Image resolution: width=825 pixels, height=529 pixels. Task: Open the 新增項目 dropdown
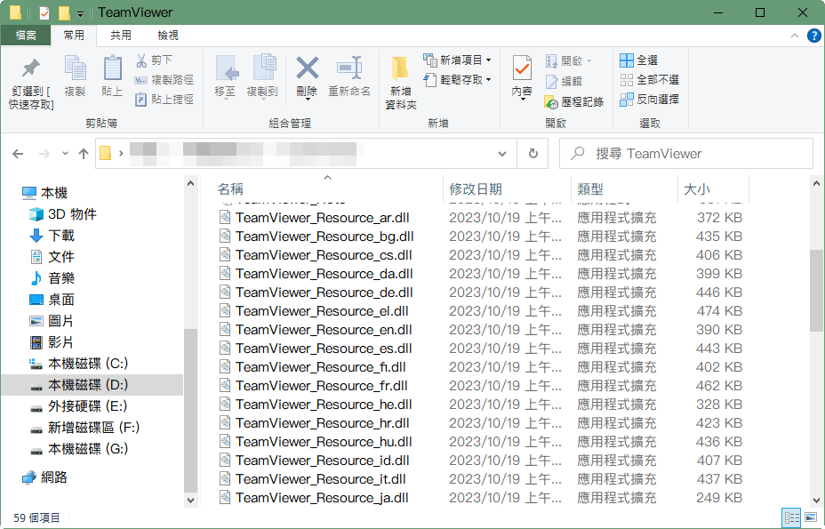(457, 60)
